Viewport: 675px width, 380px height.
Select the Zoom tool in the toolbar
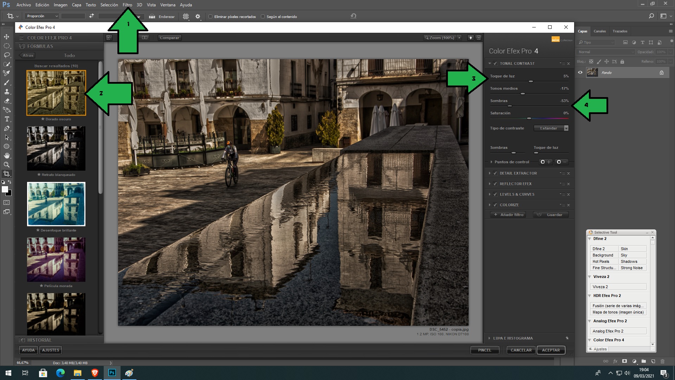[x=7, y=165]
